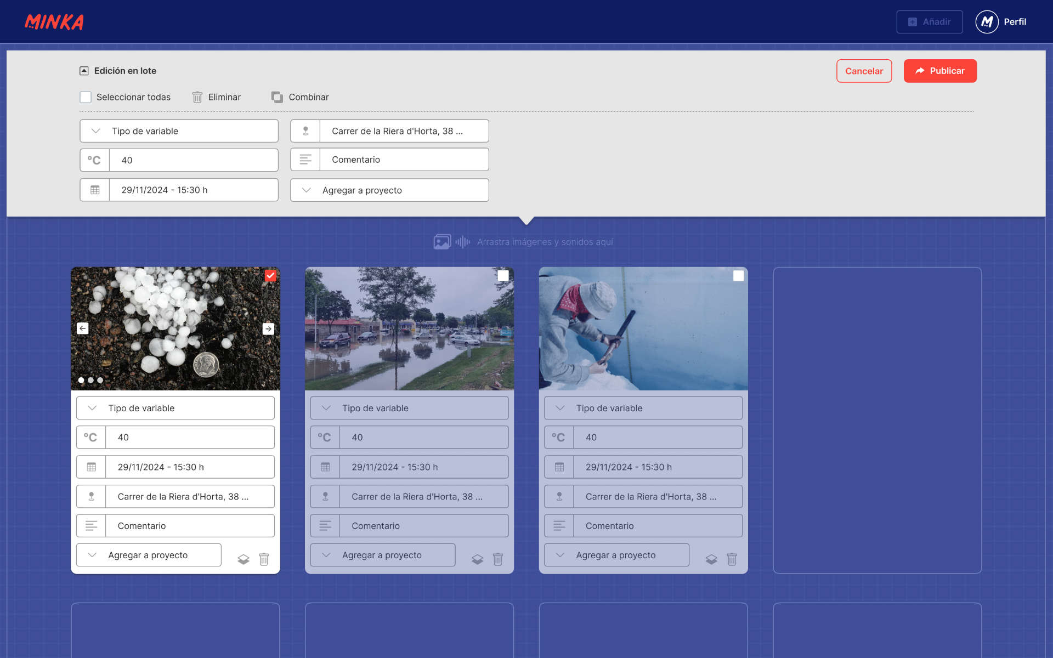Edit the hail card date 29/11/2024 field
1053x658 pixels.
(175, 467)
